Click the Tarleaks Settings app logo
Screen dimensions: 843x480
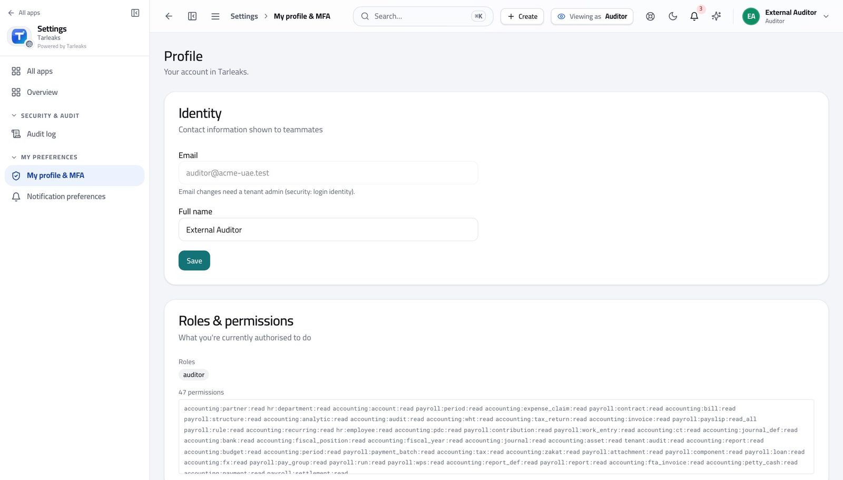(19, 36)
